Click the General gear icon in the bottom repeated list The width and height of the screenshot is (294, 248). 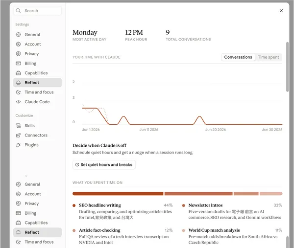(x=18, y=184)
